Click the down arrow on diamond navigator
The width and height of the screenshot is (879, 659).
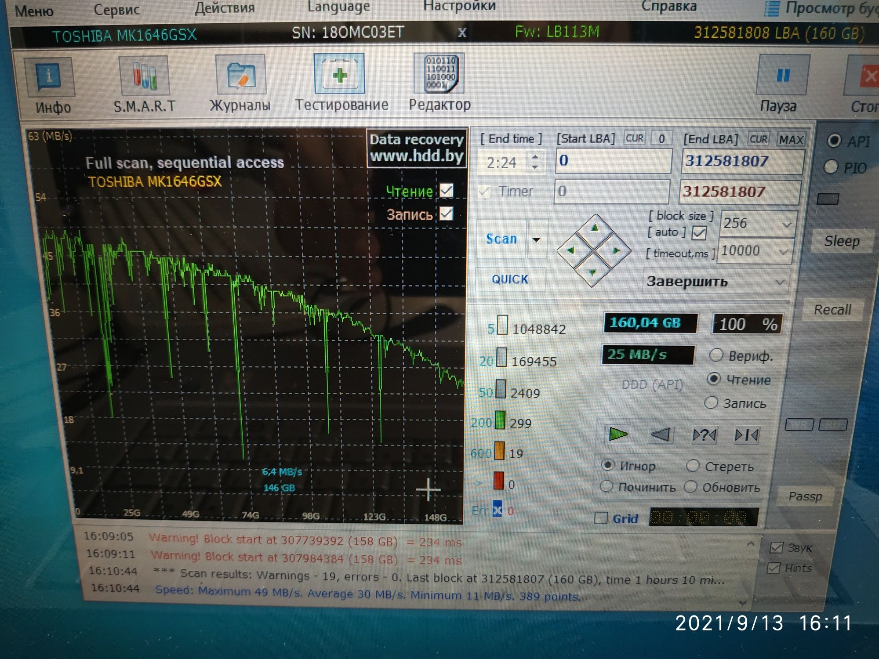[x=592, y=272]
